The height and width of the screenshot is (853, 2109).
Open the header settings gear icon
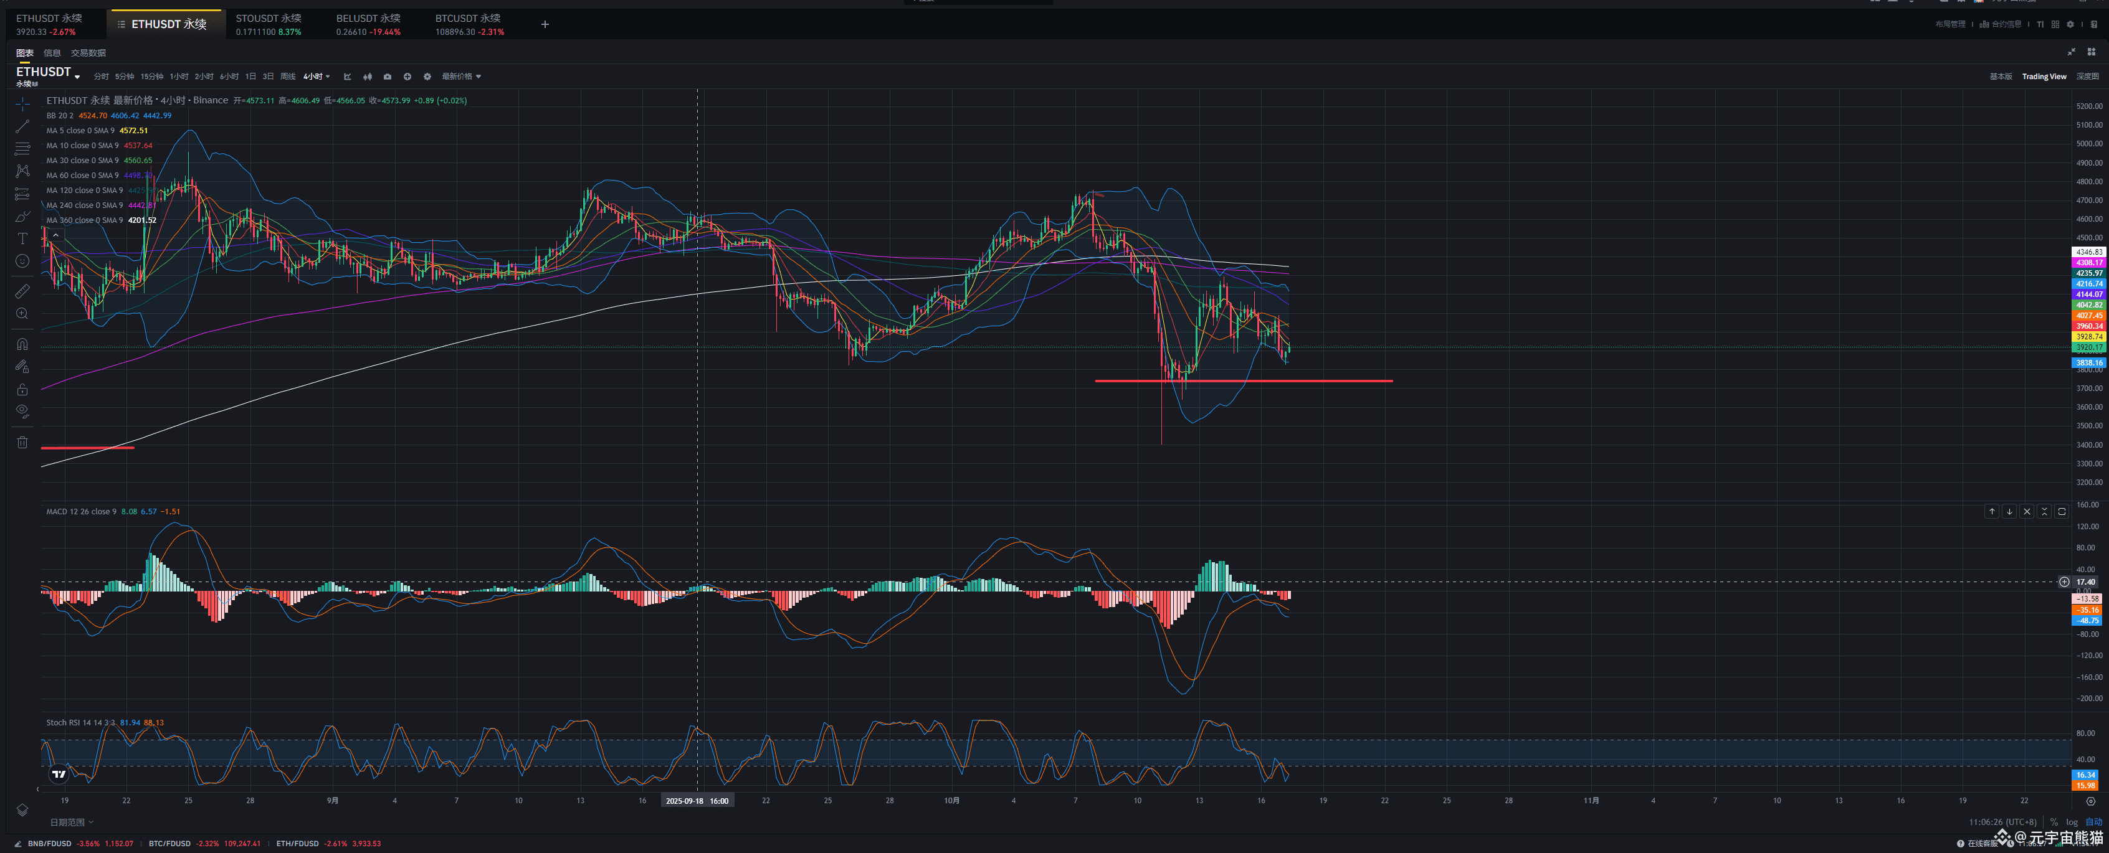[x=2070, y=24]
